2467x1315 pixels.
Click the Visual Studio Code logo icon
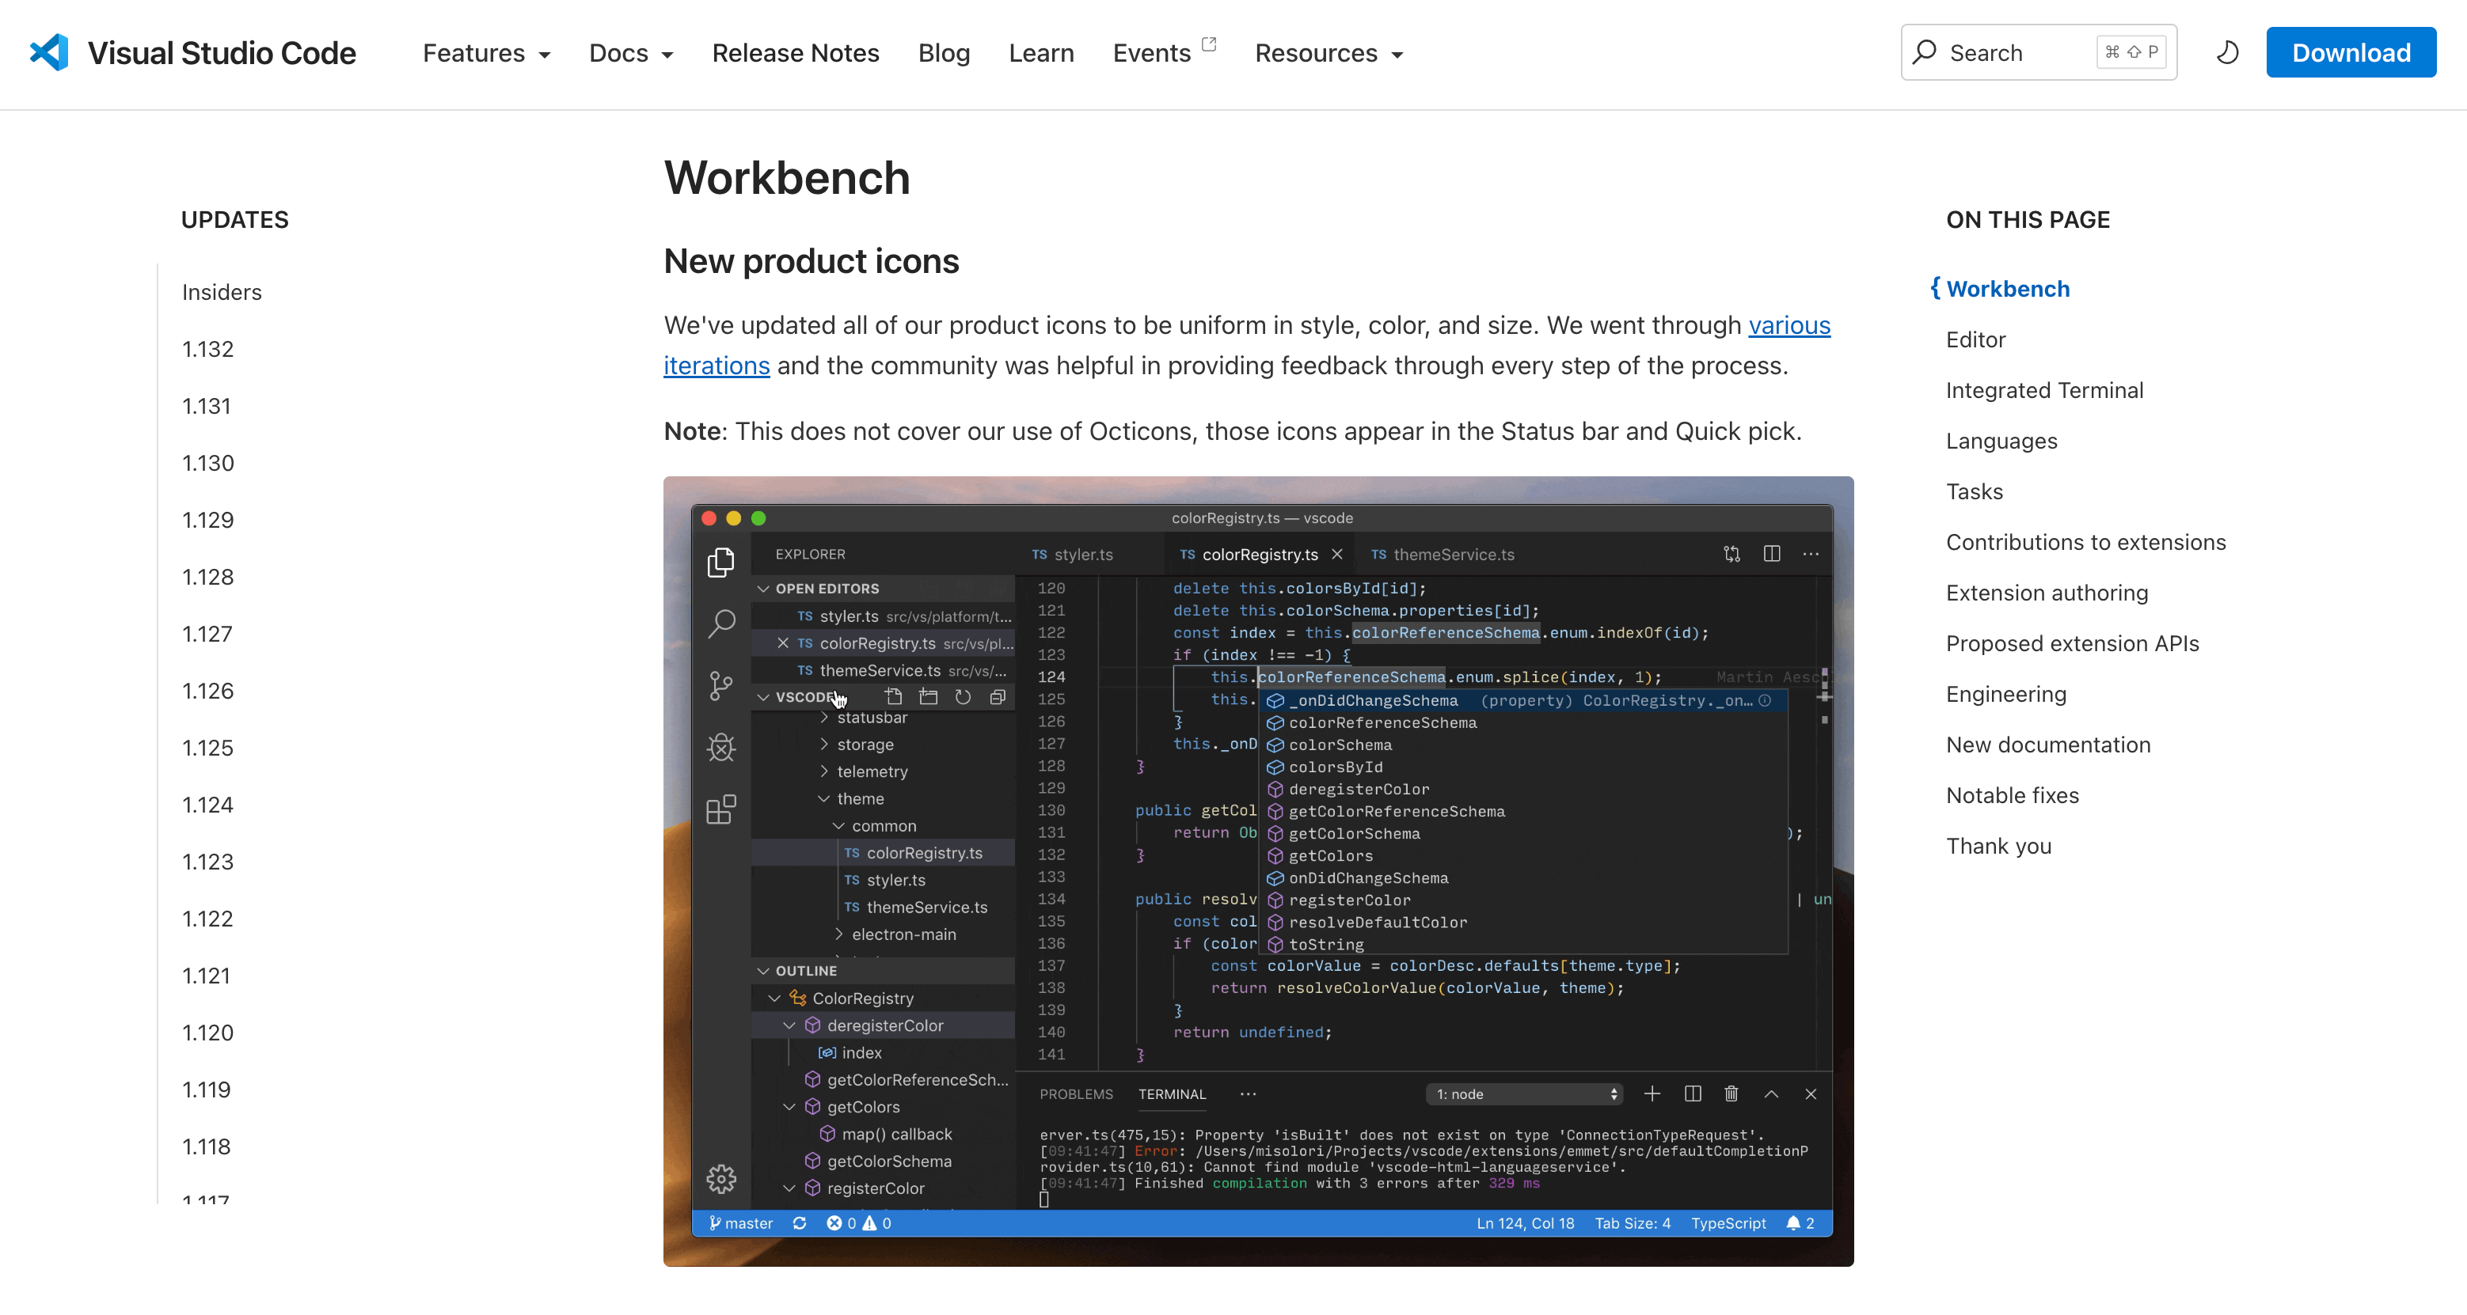click(49, 53)
